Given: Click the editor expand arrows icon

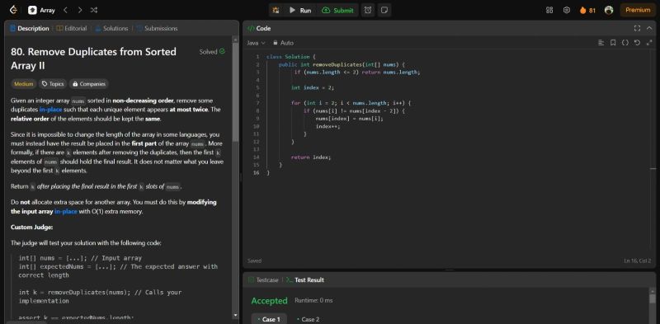Looking at the screenshot, I should click(649, 43).
